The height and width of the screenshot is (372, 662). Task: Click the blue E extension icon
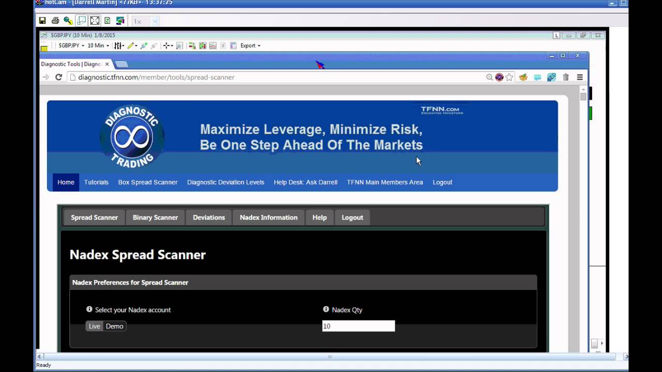(x=551, y=77)
